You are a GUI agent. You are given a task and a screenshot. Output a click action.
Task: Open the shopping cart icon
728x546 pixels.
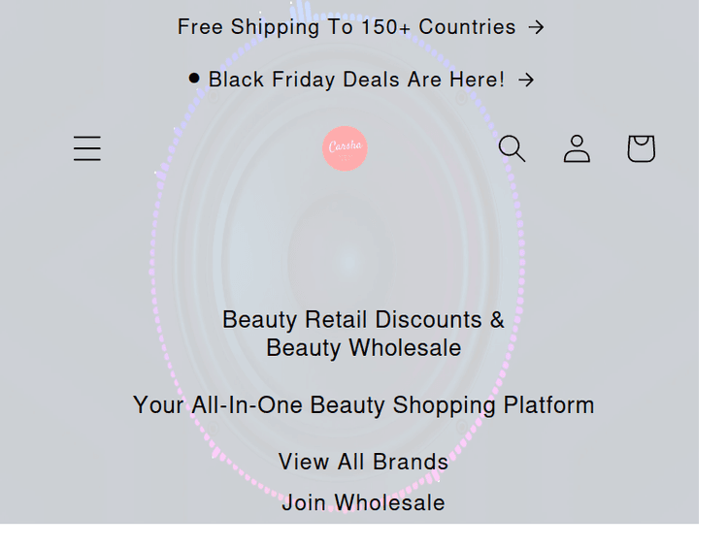[x=641, y=148]
